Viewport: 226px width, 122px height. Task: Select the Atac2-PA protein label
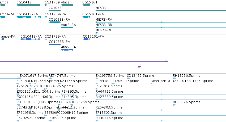[69, 47]
